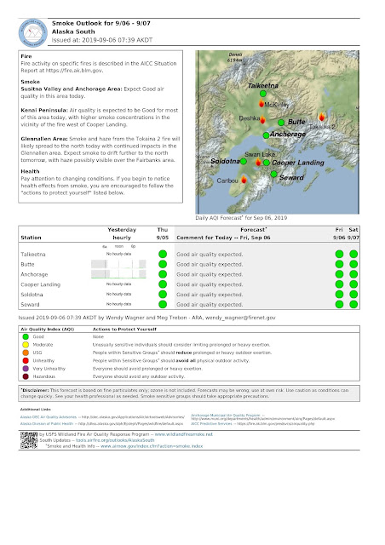The width and height of the screenshot is (385, 545).
Task: Click the QR code at the bottom
Action: [x=28, y=440]
